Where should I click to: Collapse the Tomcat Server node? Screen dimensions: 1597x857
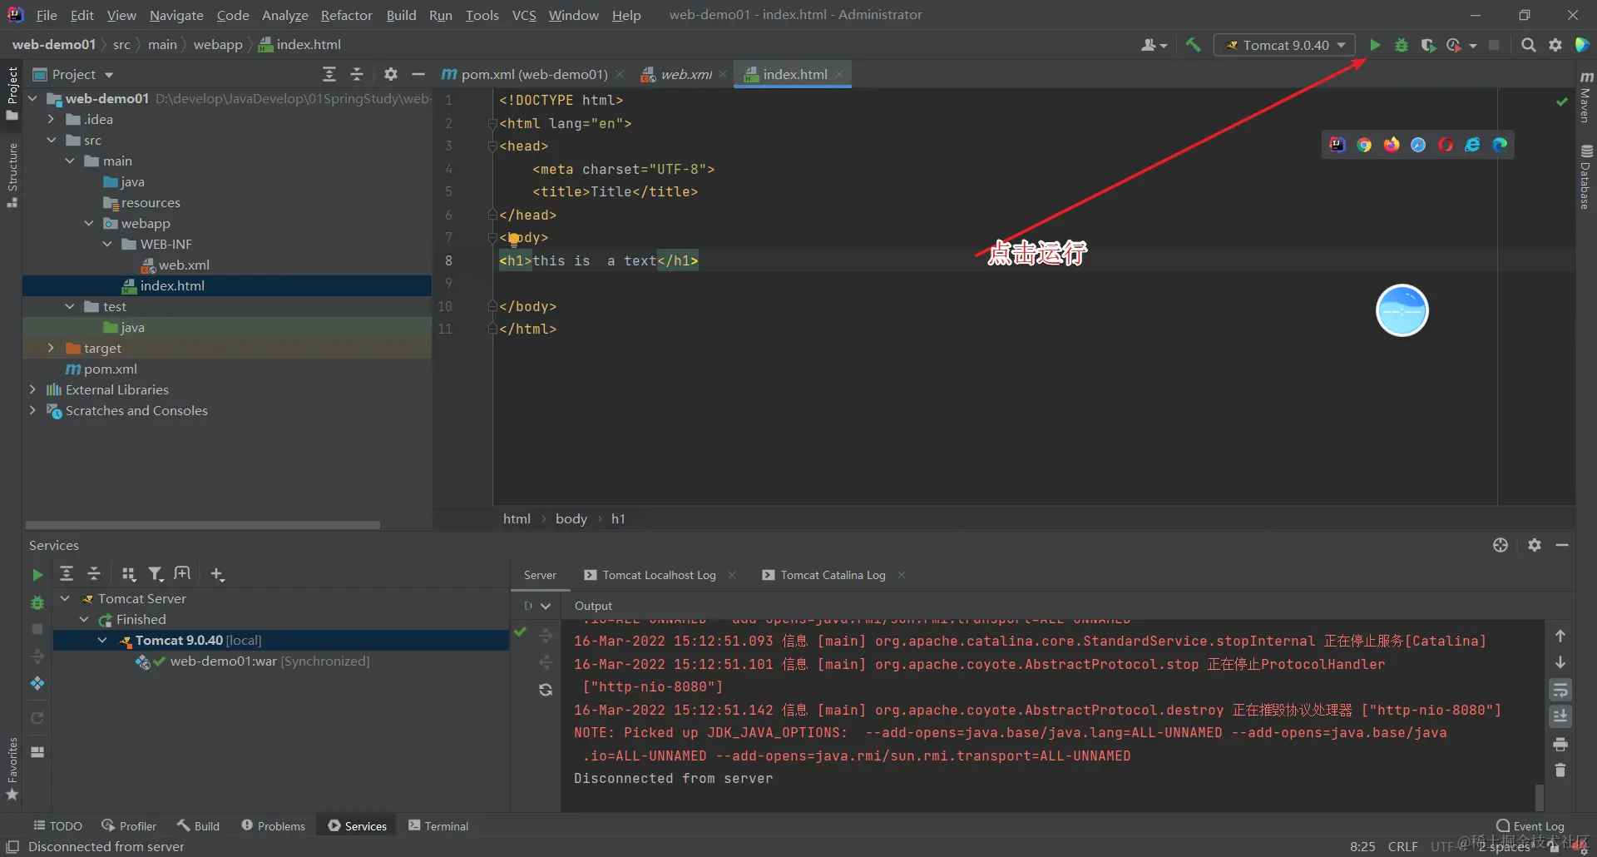65,598
